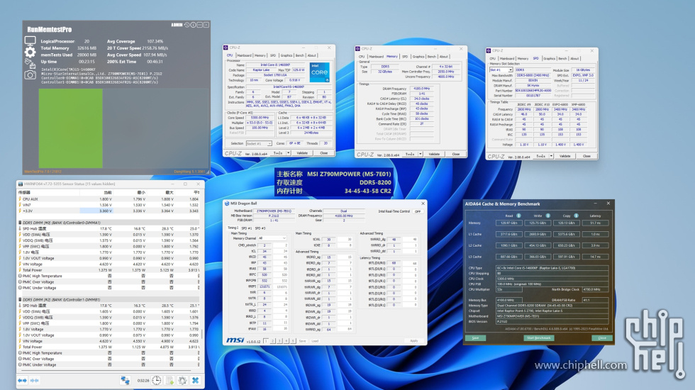
Task: Click the network computers icon in HWiNFO toolbar
Action: [125, 380]
